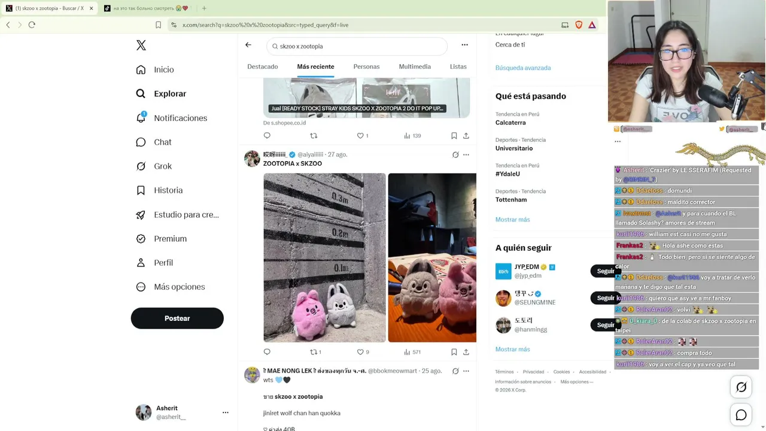Open Notificaciones with the bell icon

pos(171,118)
